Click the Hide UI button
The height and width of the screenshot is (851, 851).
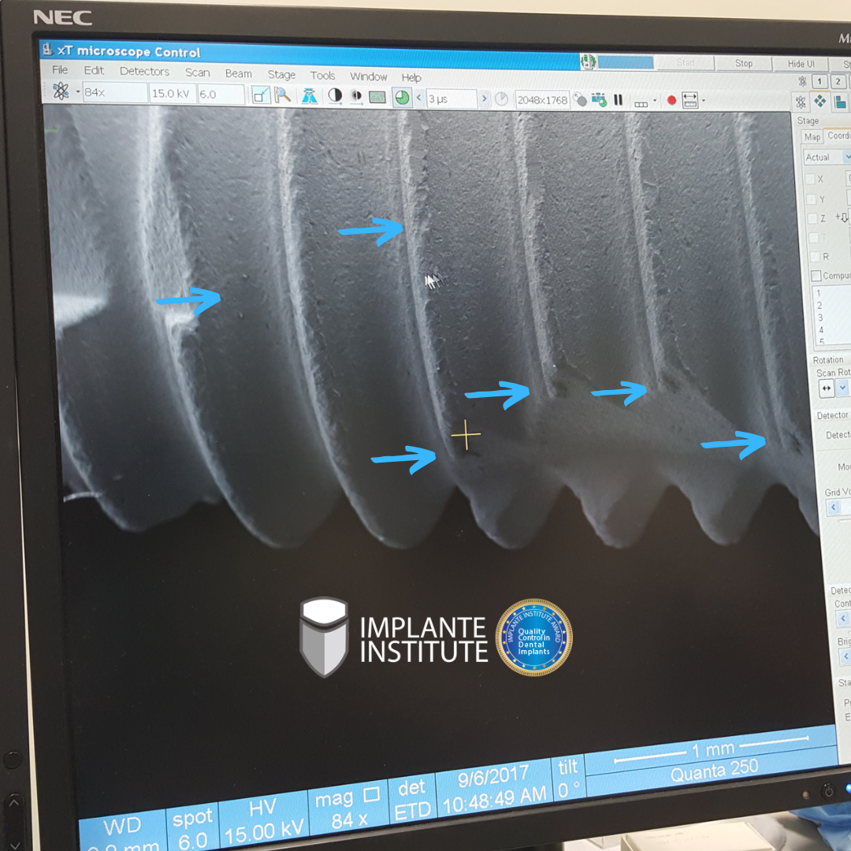[801, 64]
